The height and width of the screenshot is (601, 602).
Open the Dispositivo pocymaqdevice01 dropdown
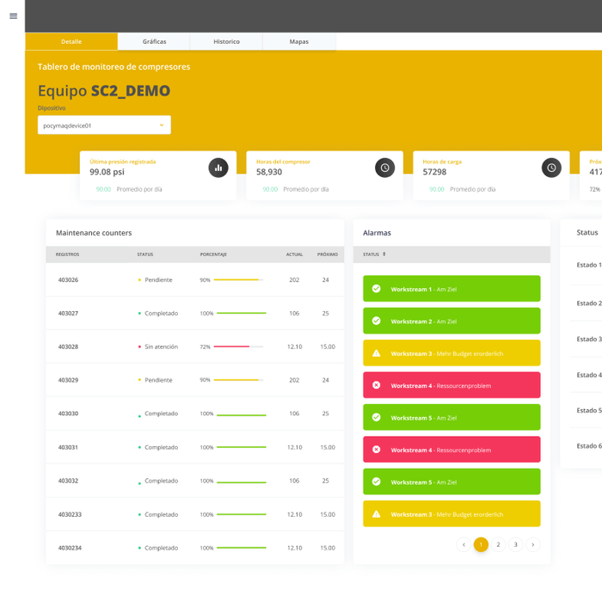(104, 126)
